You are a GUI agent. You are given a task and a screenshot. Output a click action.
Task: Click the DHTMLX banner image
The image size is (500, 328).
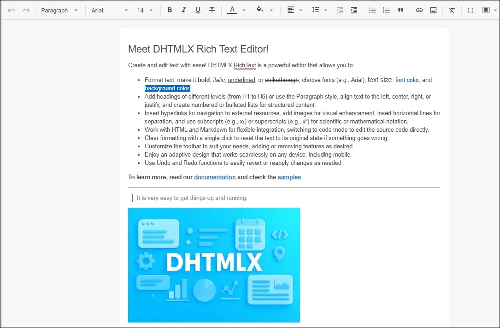click(x=214, y=265)
